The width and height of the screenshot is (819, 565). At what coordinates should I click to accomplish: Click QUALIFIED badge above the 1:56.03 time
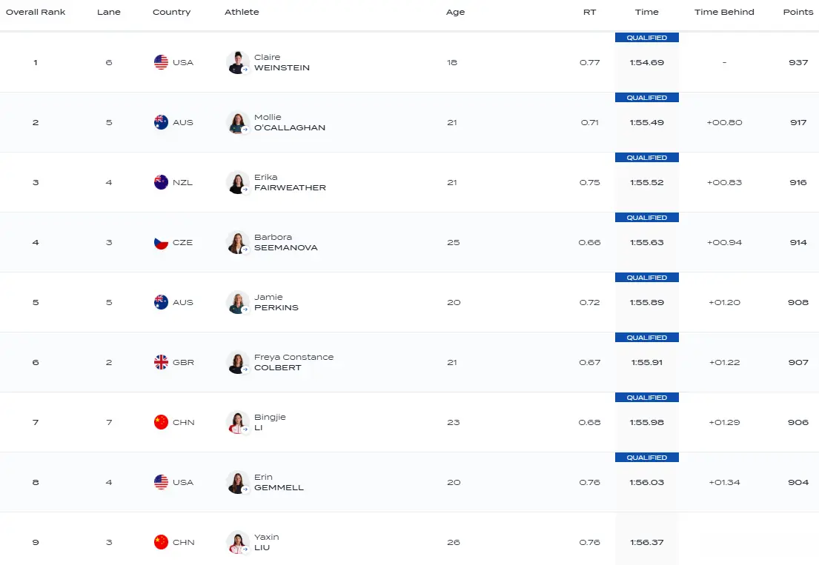point(646,458)
